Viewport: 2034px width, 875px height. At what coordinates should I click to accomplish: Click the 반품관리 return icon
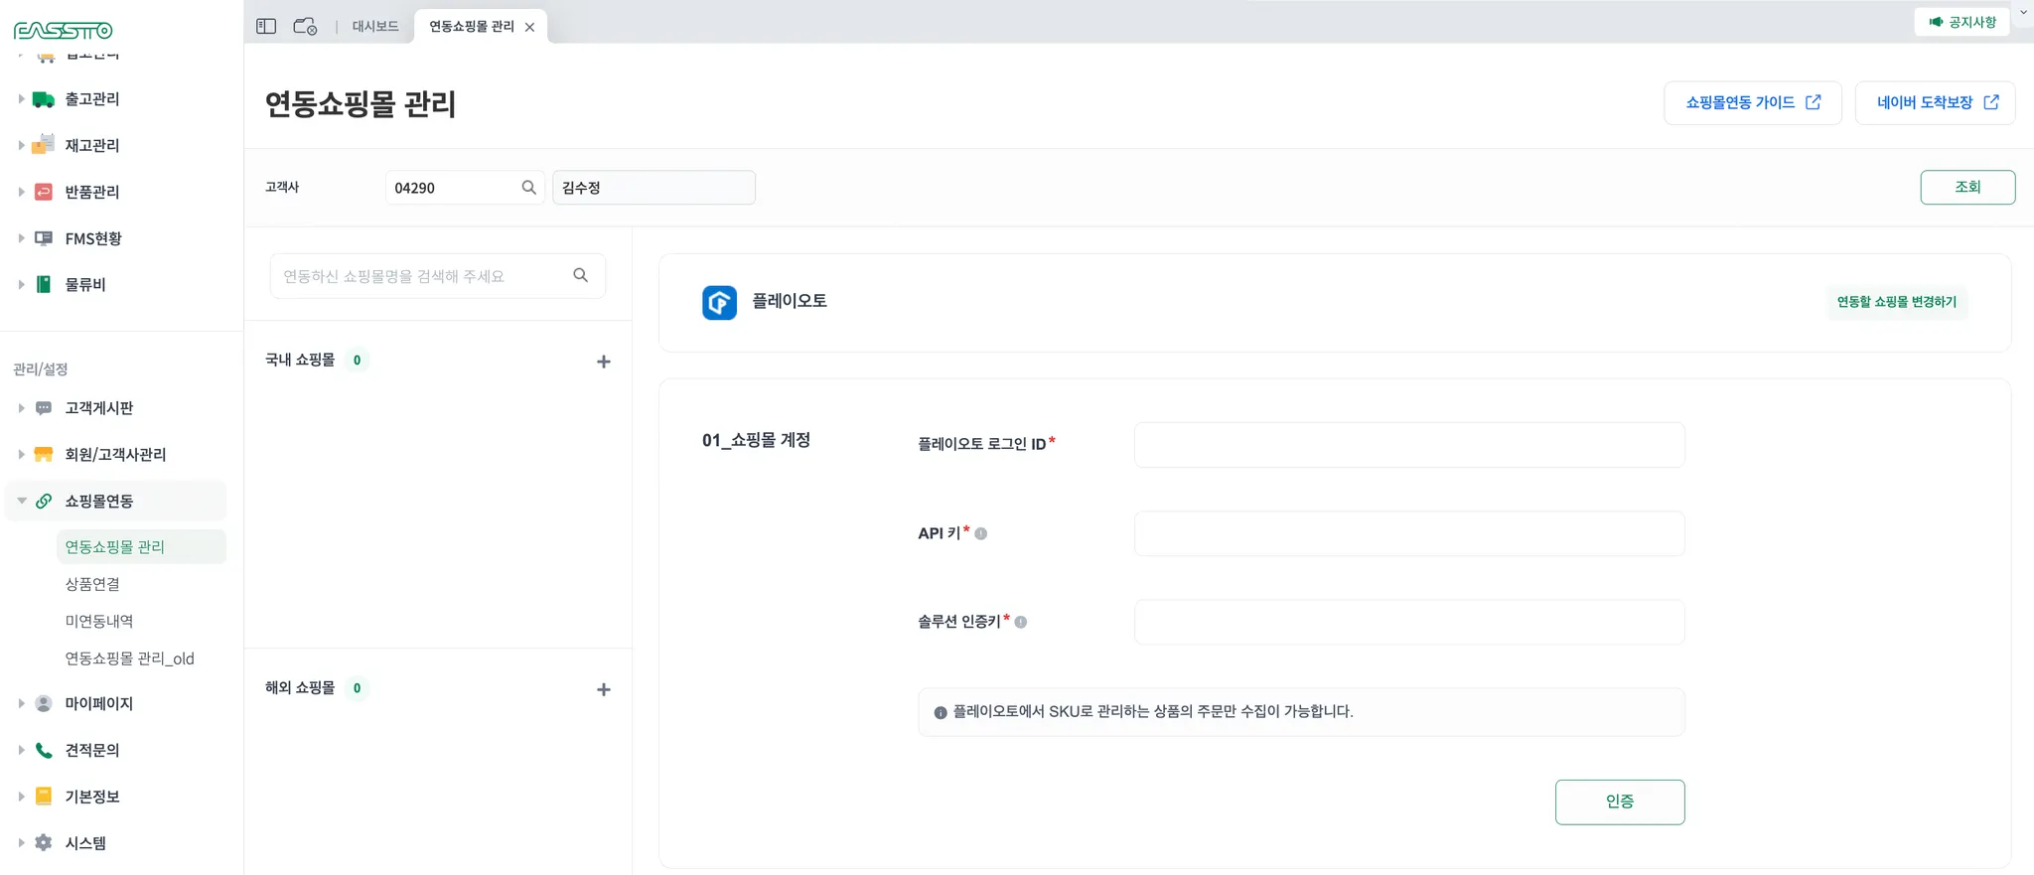click(44, 192)
